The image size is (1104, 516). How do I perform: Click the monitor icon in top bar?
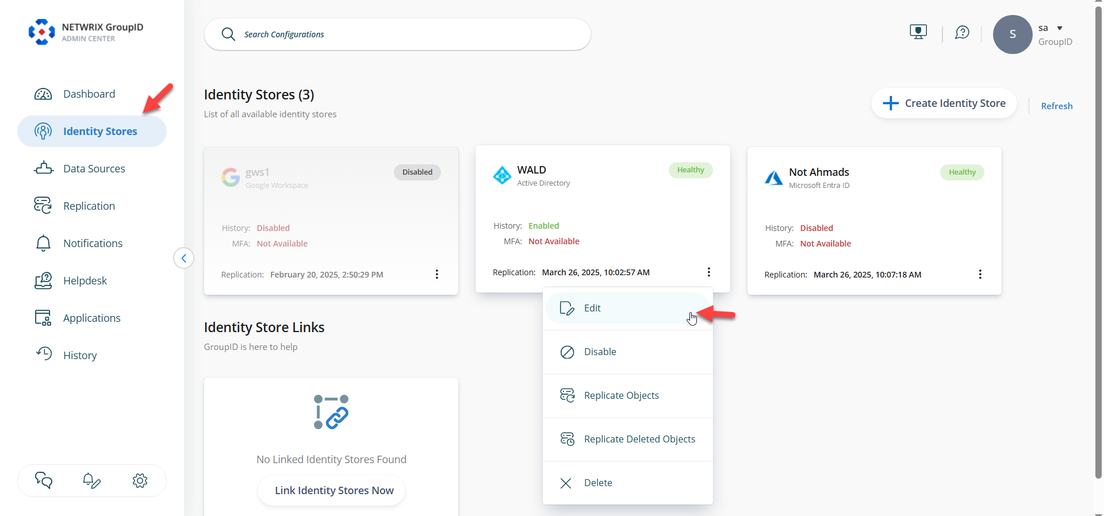pos(918,32)
